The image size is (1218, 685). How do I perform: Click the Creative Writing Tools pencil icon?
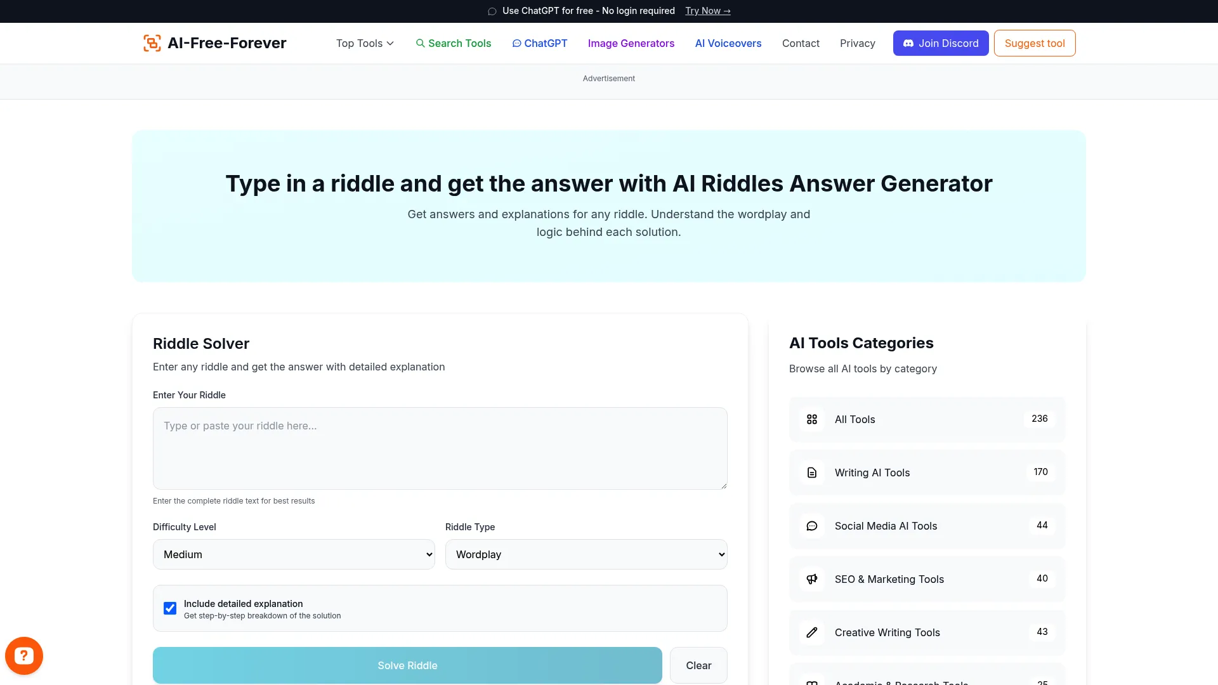point(812,632)
